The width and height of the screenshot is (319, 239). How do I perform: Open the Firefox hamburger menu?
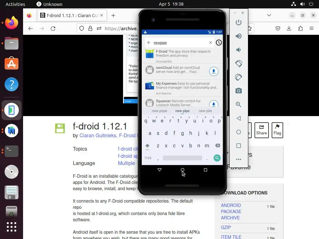(312, 28)
